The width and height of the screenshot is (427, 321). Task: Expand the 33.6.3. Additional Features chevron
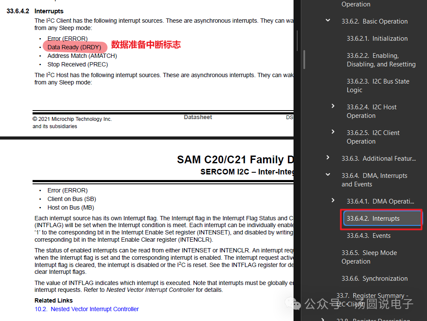point(328,158)
